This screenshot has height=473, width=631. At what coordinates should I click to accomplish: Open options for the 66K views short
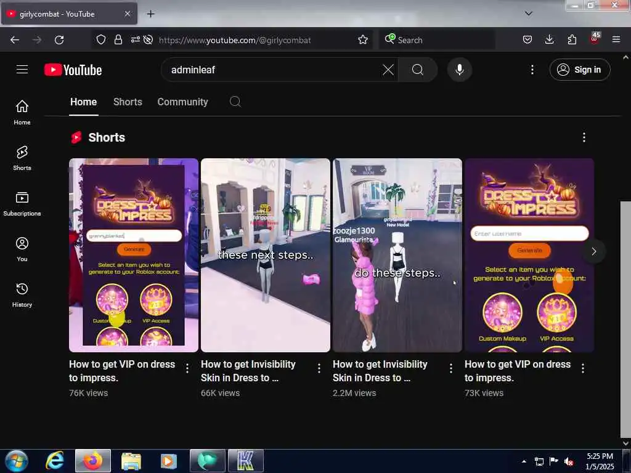(x=319, y=368)
